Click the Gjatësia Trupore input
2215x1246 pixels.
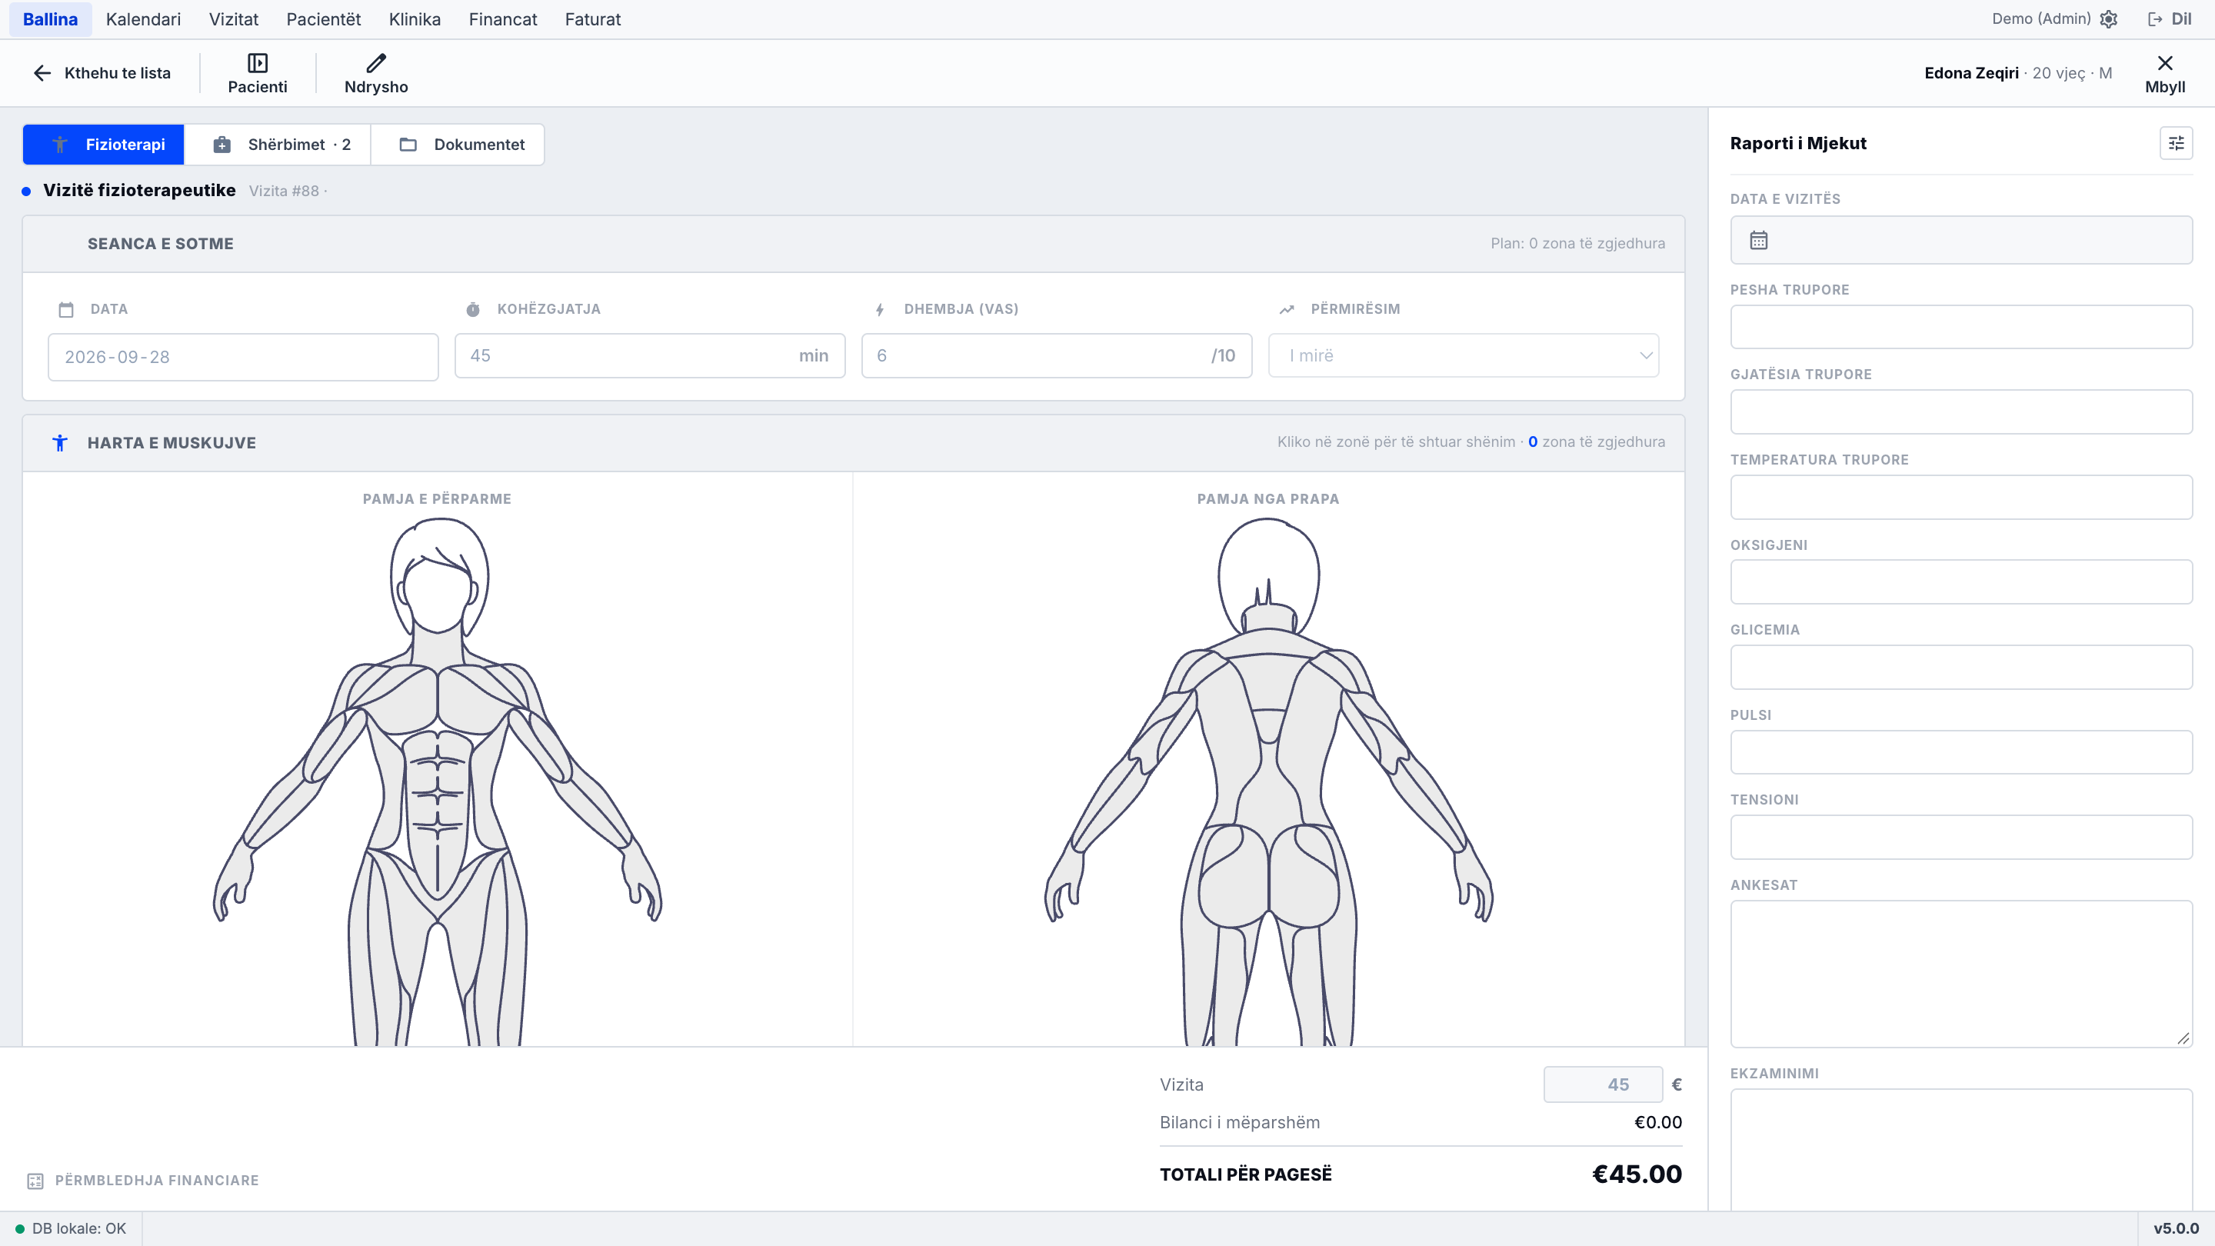click(x=1961, y=412)
